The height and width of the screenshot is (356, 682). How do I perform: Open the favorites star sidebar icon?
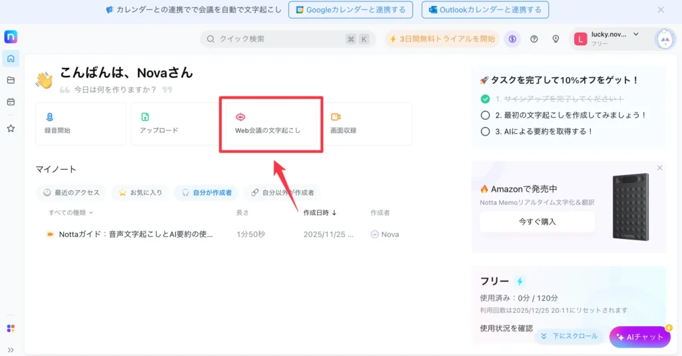pyautogui.click(x=11, y=128)
